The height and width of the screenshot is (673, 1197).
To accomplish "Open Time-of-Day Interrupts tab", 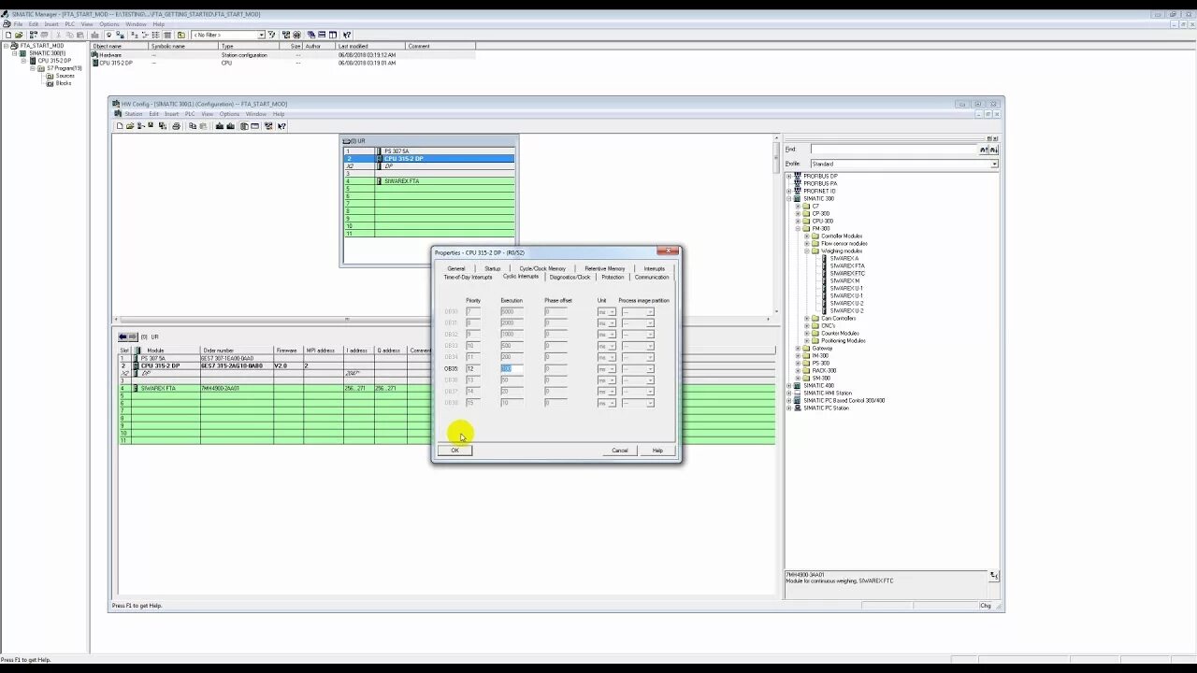I will tap(468, 278).
